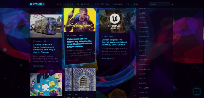
Task: Open the June 2024 archive
Action: pos(143,50)
